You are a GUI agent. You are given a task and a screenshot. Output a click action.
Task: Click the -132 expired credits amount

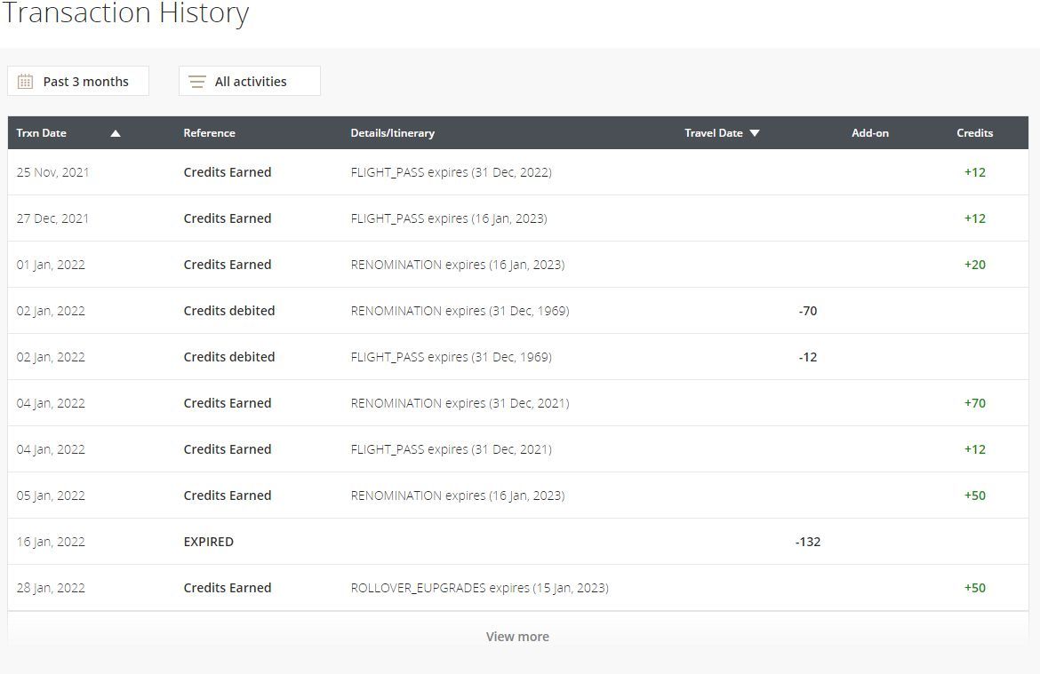coord(808,542)
